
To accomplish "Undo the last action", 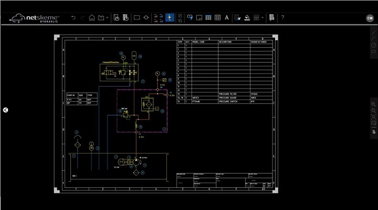I will pyautogui.click(x=73, y=18).
